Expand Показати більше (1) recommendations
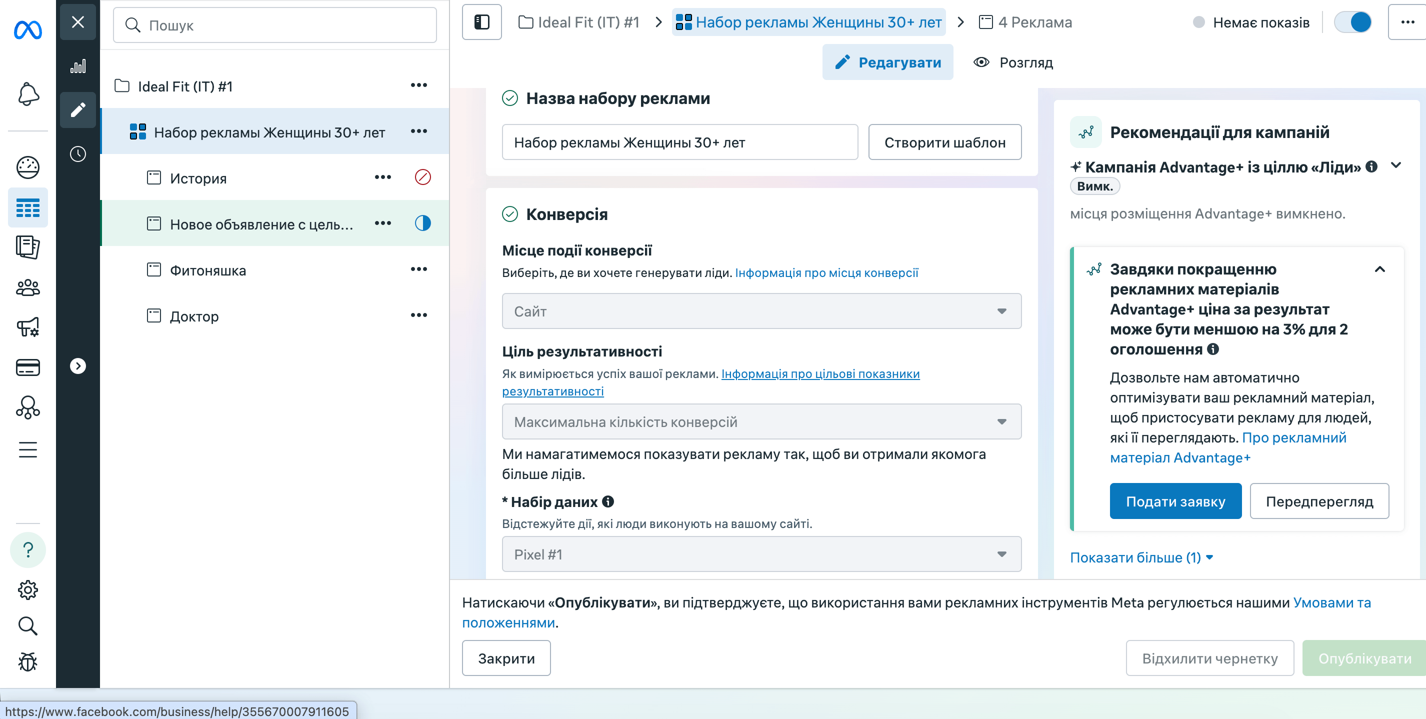The image size is (1426, 719). [x=1141, y=557]
